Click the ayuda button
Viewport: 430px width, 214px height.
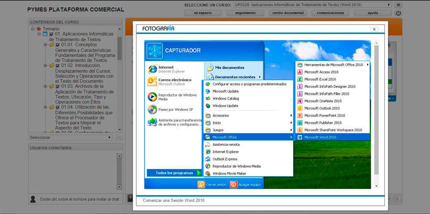point(373,13)
